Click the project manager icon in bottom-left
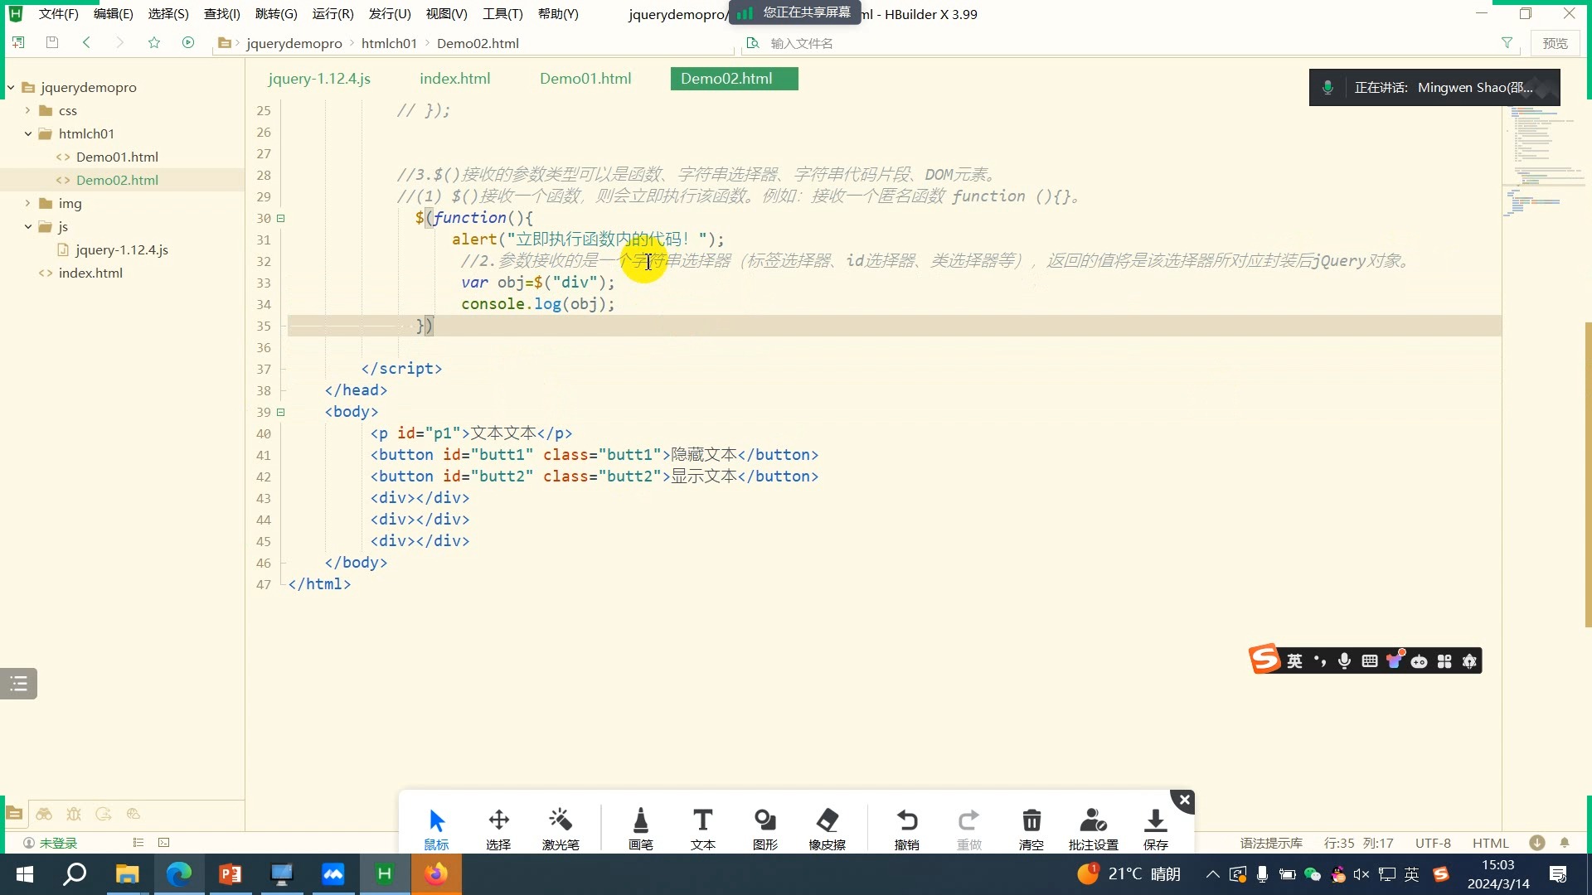This screenshot has width=1592, height=895. (14, 814)
